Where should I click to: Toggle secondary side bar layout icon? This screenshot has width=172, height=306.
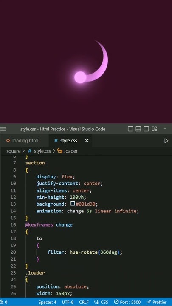(x=146, y=129)
